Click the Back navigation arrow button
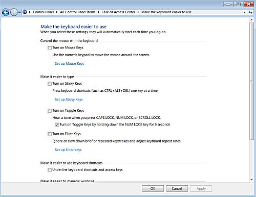This screenshot has height=197, width=256. point(6,12)
